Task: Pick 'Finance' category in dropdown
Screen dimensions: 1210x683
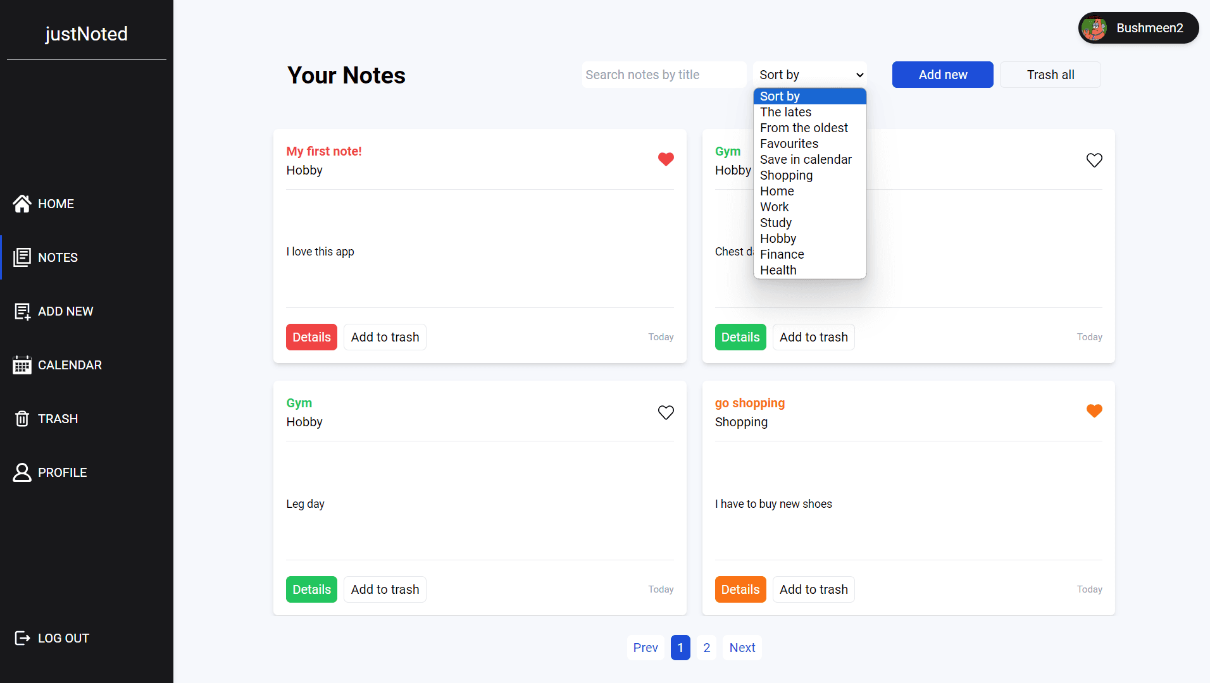Action: coord(809,254)
